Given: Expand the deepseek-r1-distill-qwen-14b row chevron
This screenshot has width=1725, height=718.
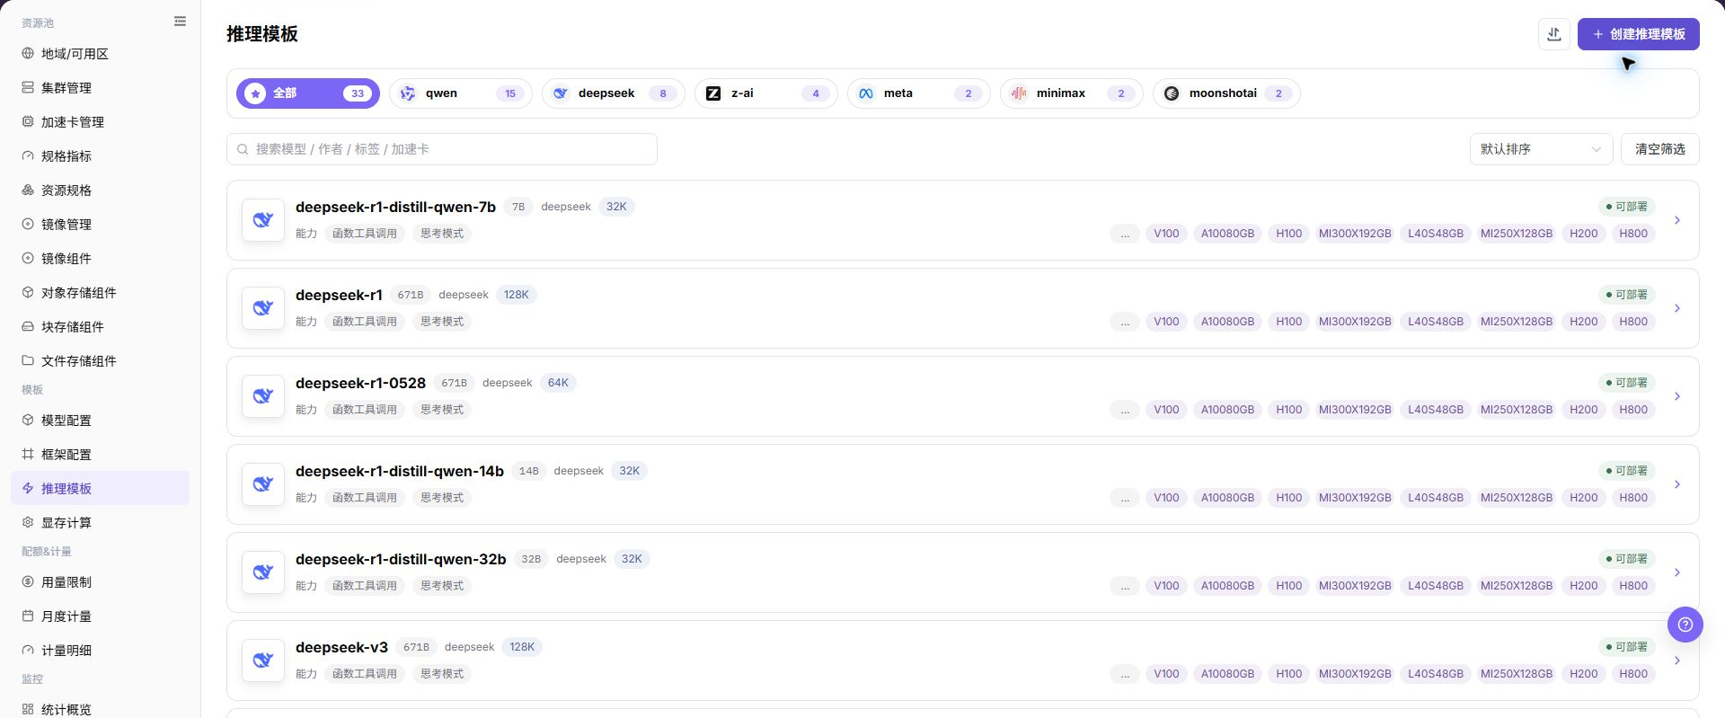Looking at the screenshot, I should (1676, 484).
